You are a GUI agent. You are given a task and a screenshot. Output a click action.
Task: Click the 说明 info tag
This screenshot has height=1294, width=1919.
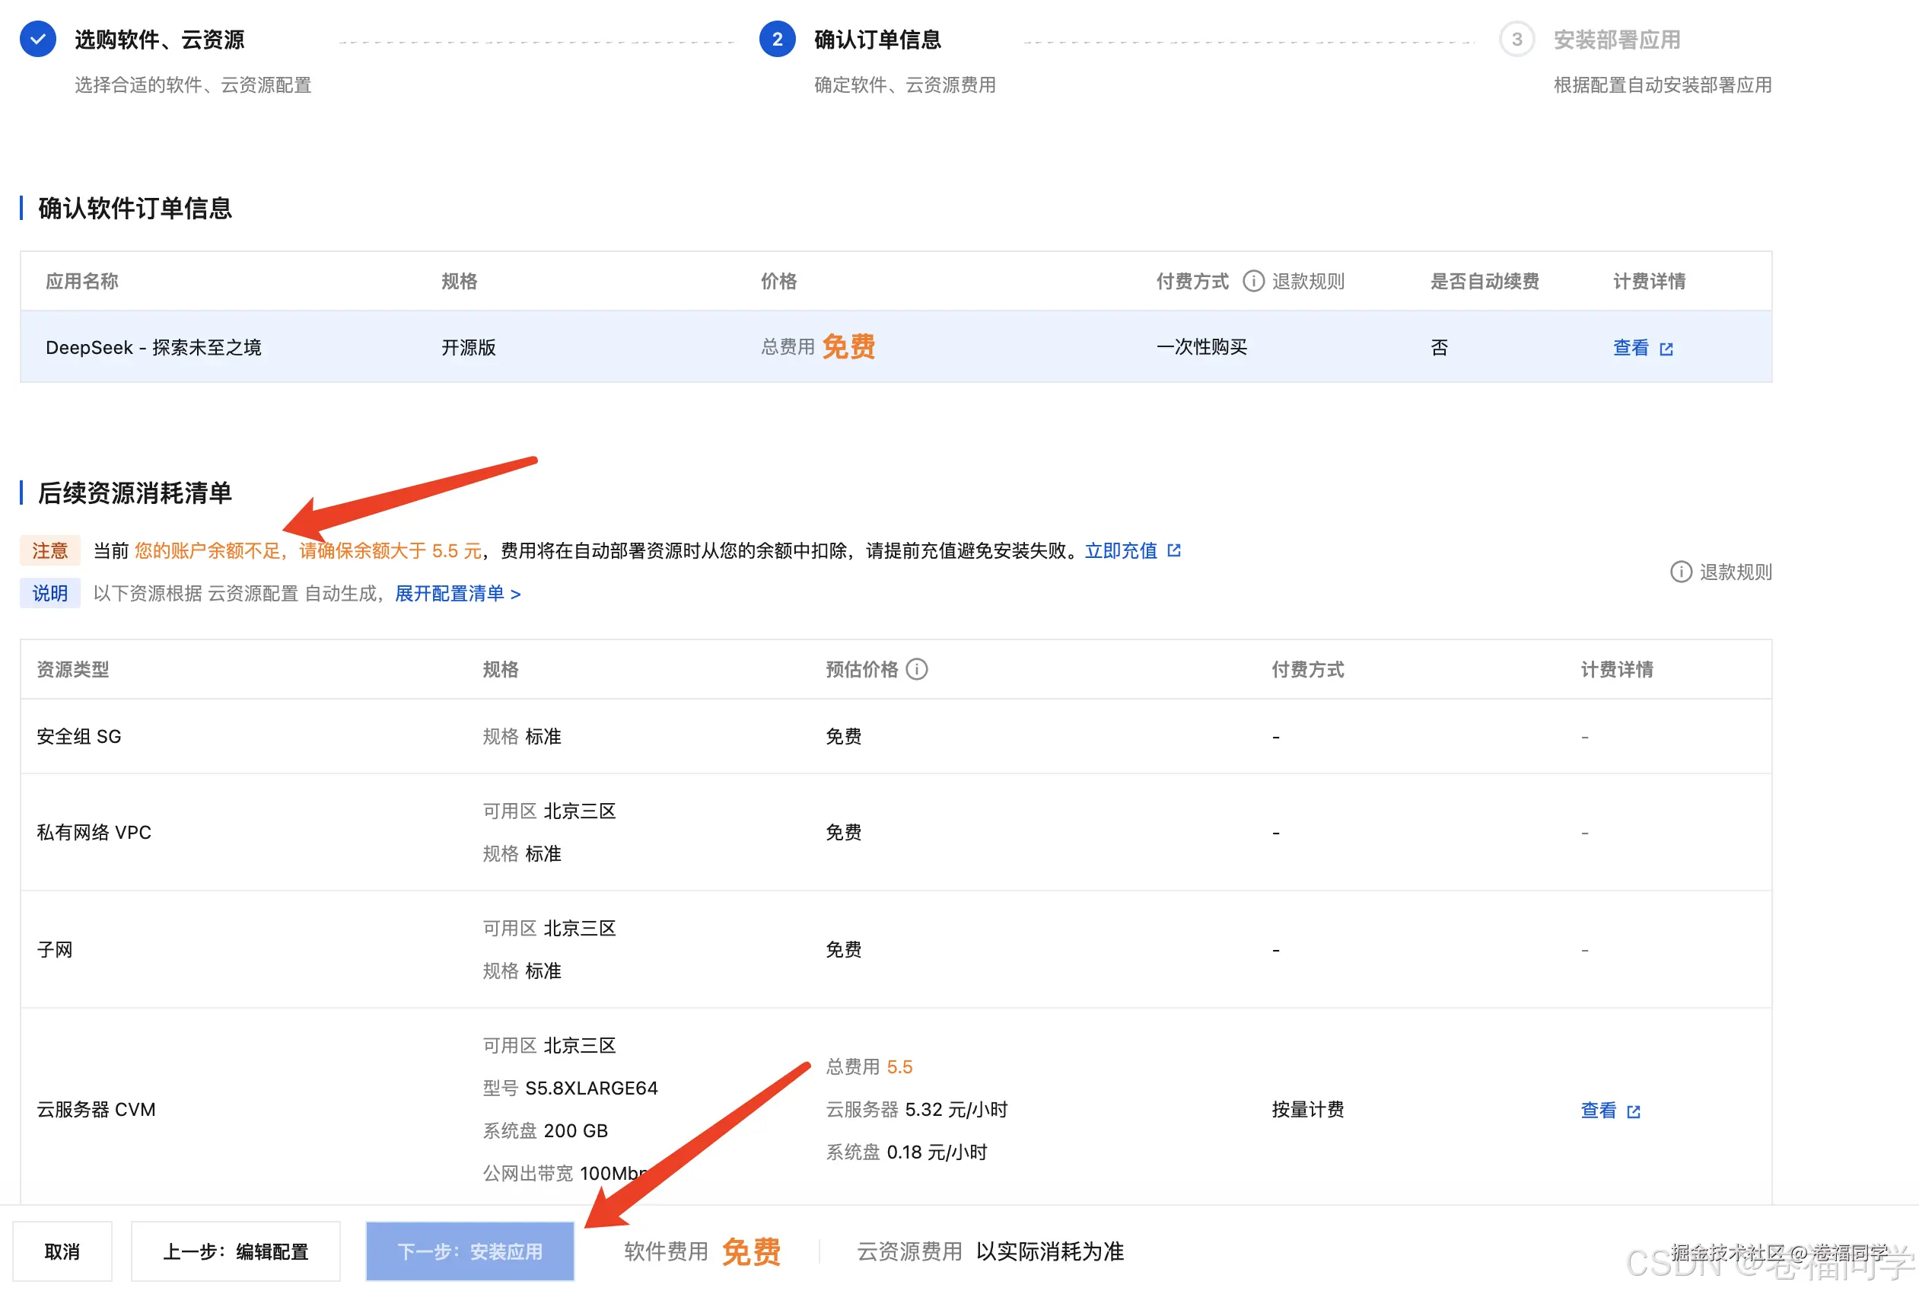point(50,594)
